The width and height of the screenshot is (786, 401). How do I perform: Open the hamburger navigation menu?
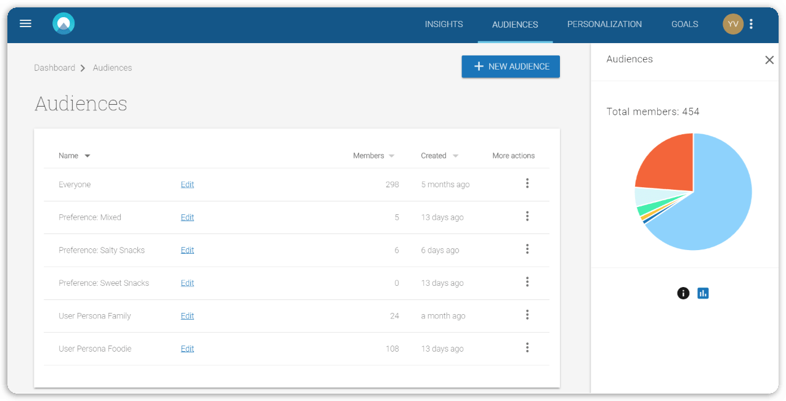pos(25,24)
